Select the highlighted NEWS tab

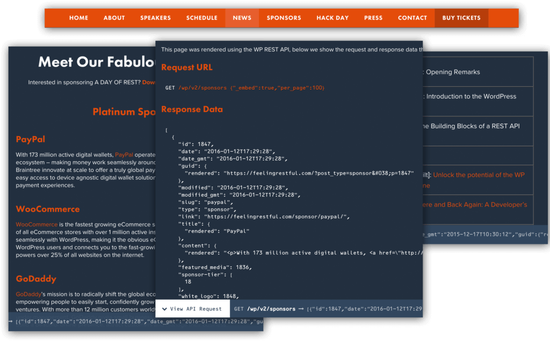point(242,18)
